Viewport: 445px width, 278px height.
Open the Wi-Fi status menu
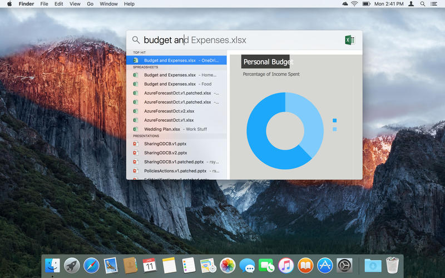click(354, 4)
